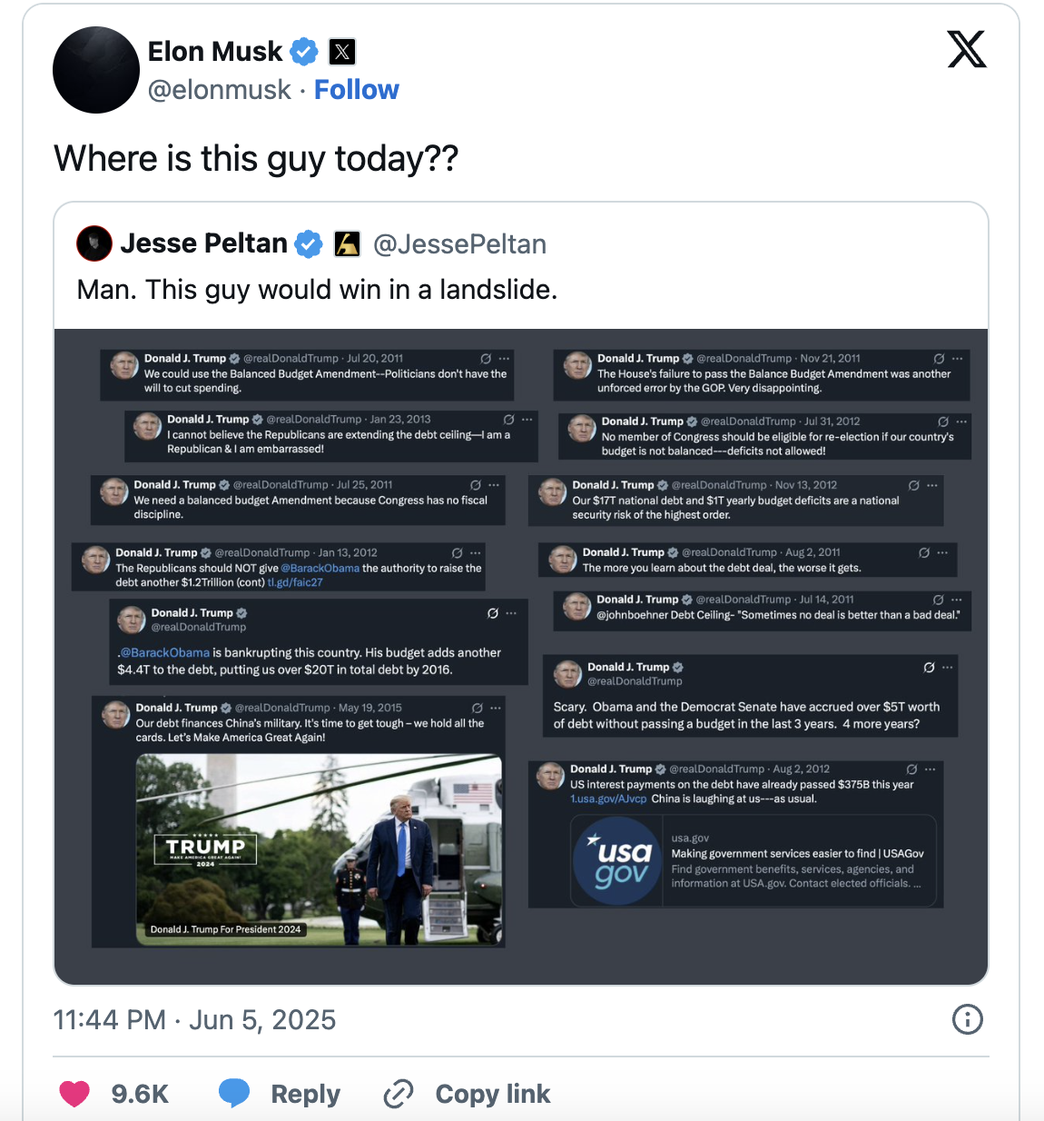Screen dimensions: 1044x1121
Task: Open the quoted image of Trump tweets collage
Action: click(521, 656)
